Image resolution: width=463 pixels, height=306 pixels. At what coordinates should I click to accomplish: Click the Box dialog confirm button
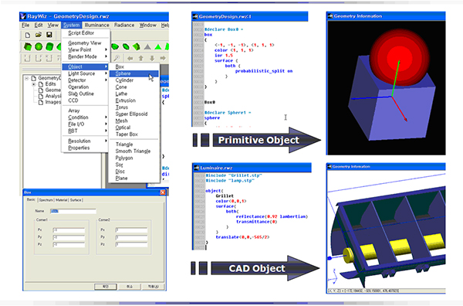pos(106,287)
